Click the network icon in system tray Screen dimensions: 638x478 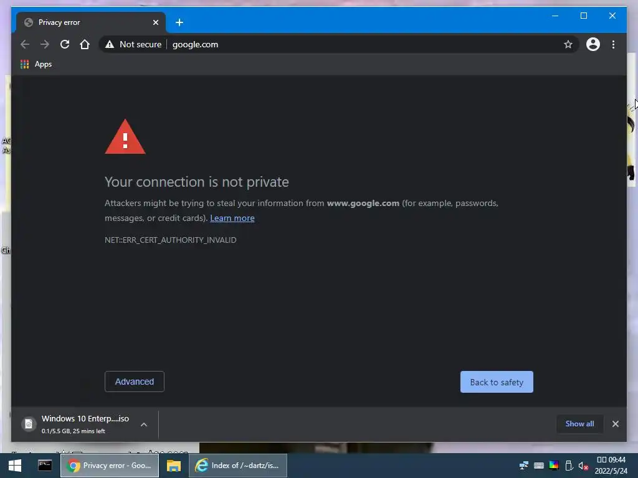click(523, 466)
